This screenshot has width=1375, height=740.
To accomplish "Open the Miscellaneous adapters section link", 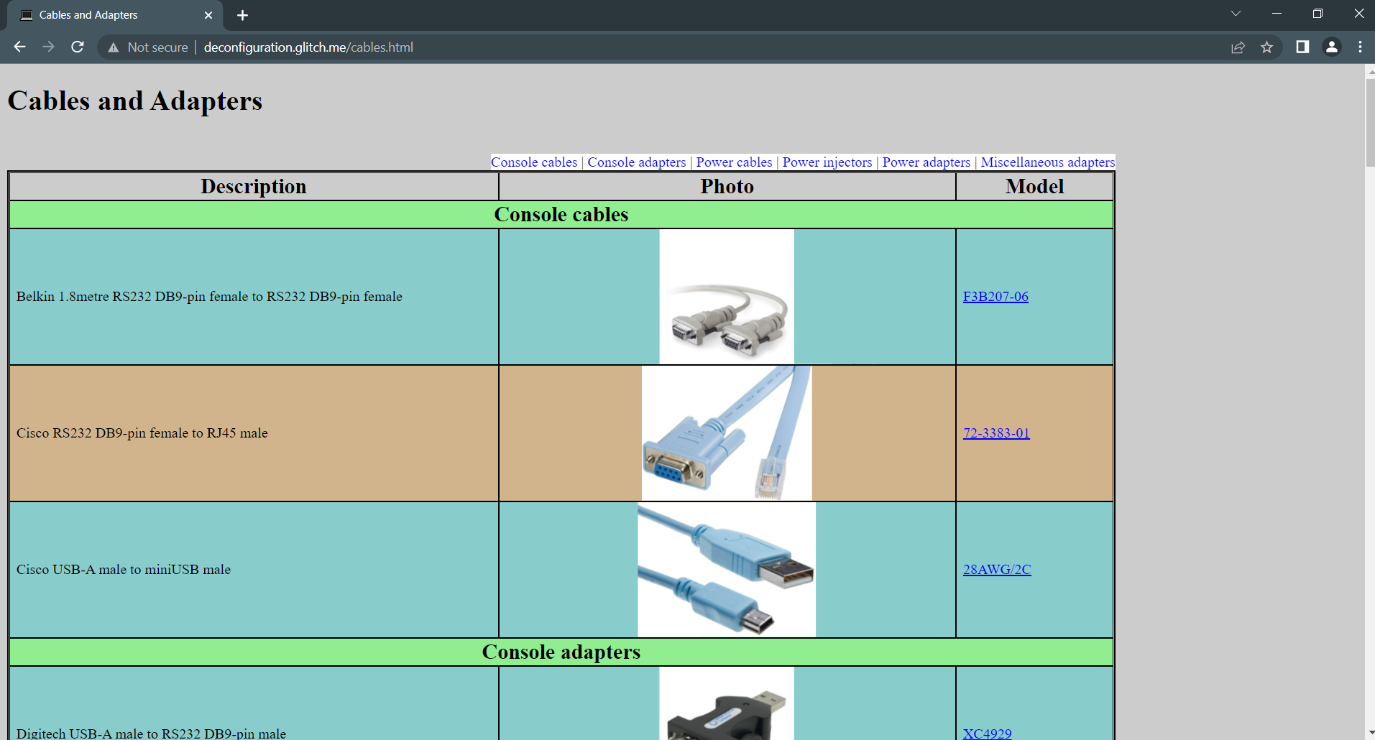I will [1048, 162].
